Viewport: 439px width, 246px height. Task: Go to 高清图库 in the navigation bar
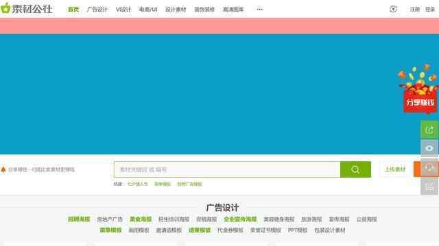coord(233,10)
